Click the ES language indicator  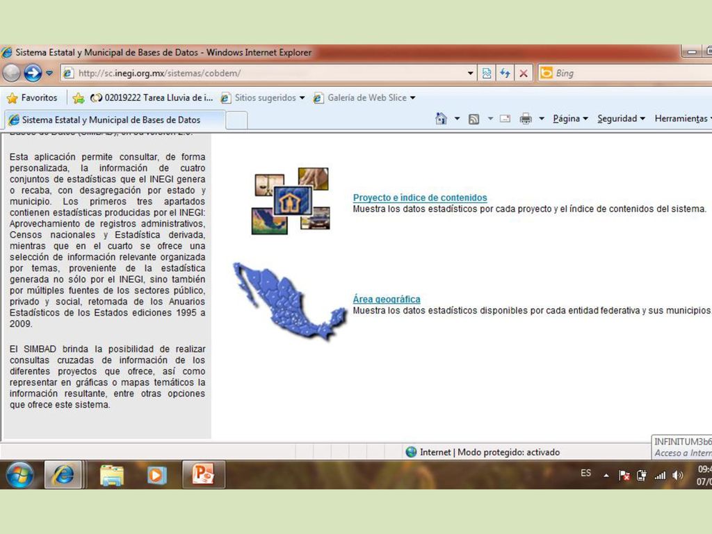click(x=585, y=473)
